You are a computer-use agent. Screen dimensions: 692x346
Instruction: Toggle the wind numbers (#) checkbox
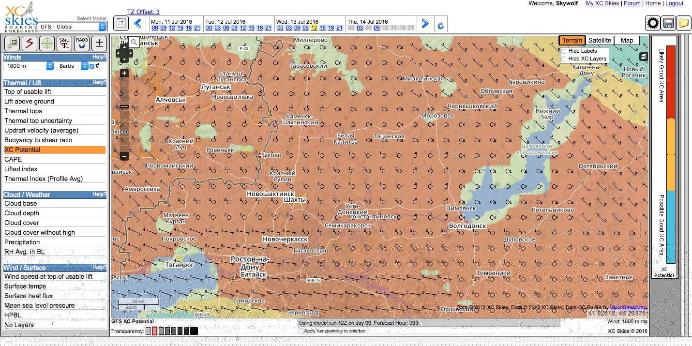tap(92, 66)
